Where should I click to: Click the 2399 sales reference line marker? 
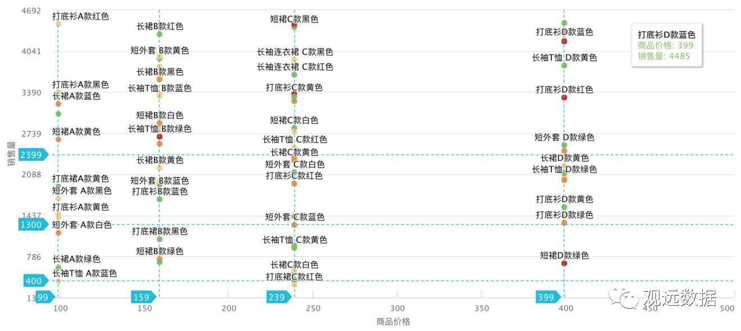pos(34,155)
